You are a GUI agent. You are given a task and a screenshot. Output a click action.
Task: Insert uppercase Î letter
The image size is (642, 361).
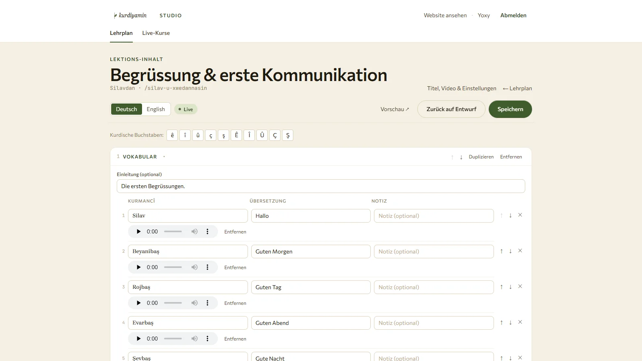click(x=249, y=135)
